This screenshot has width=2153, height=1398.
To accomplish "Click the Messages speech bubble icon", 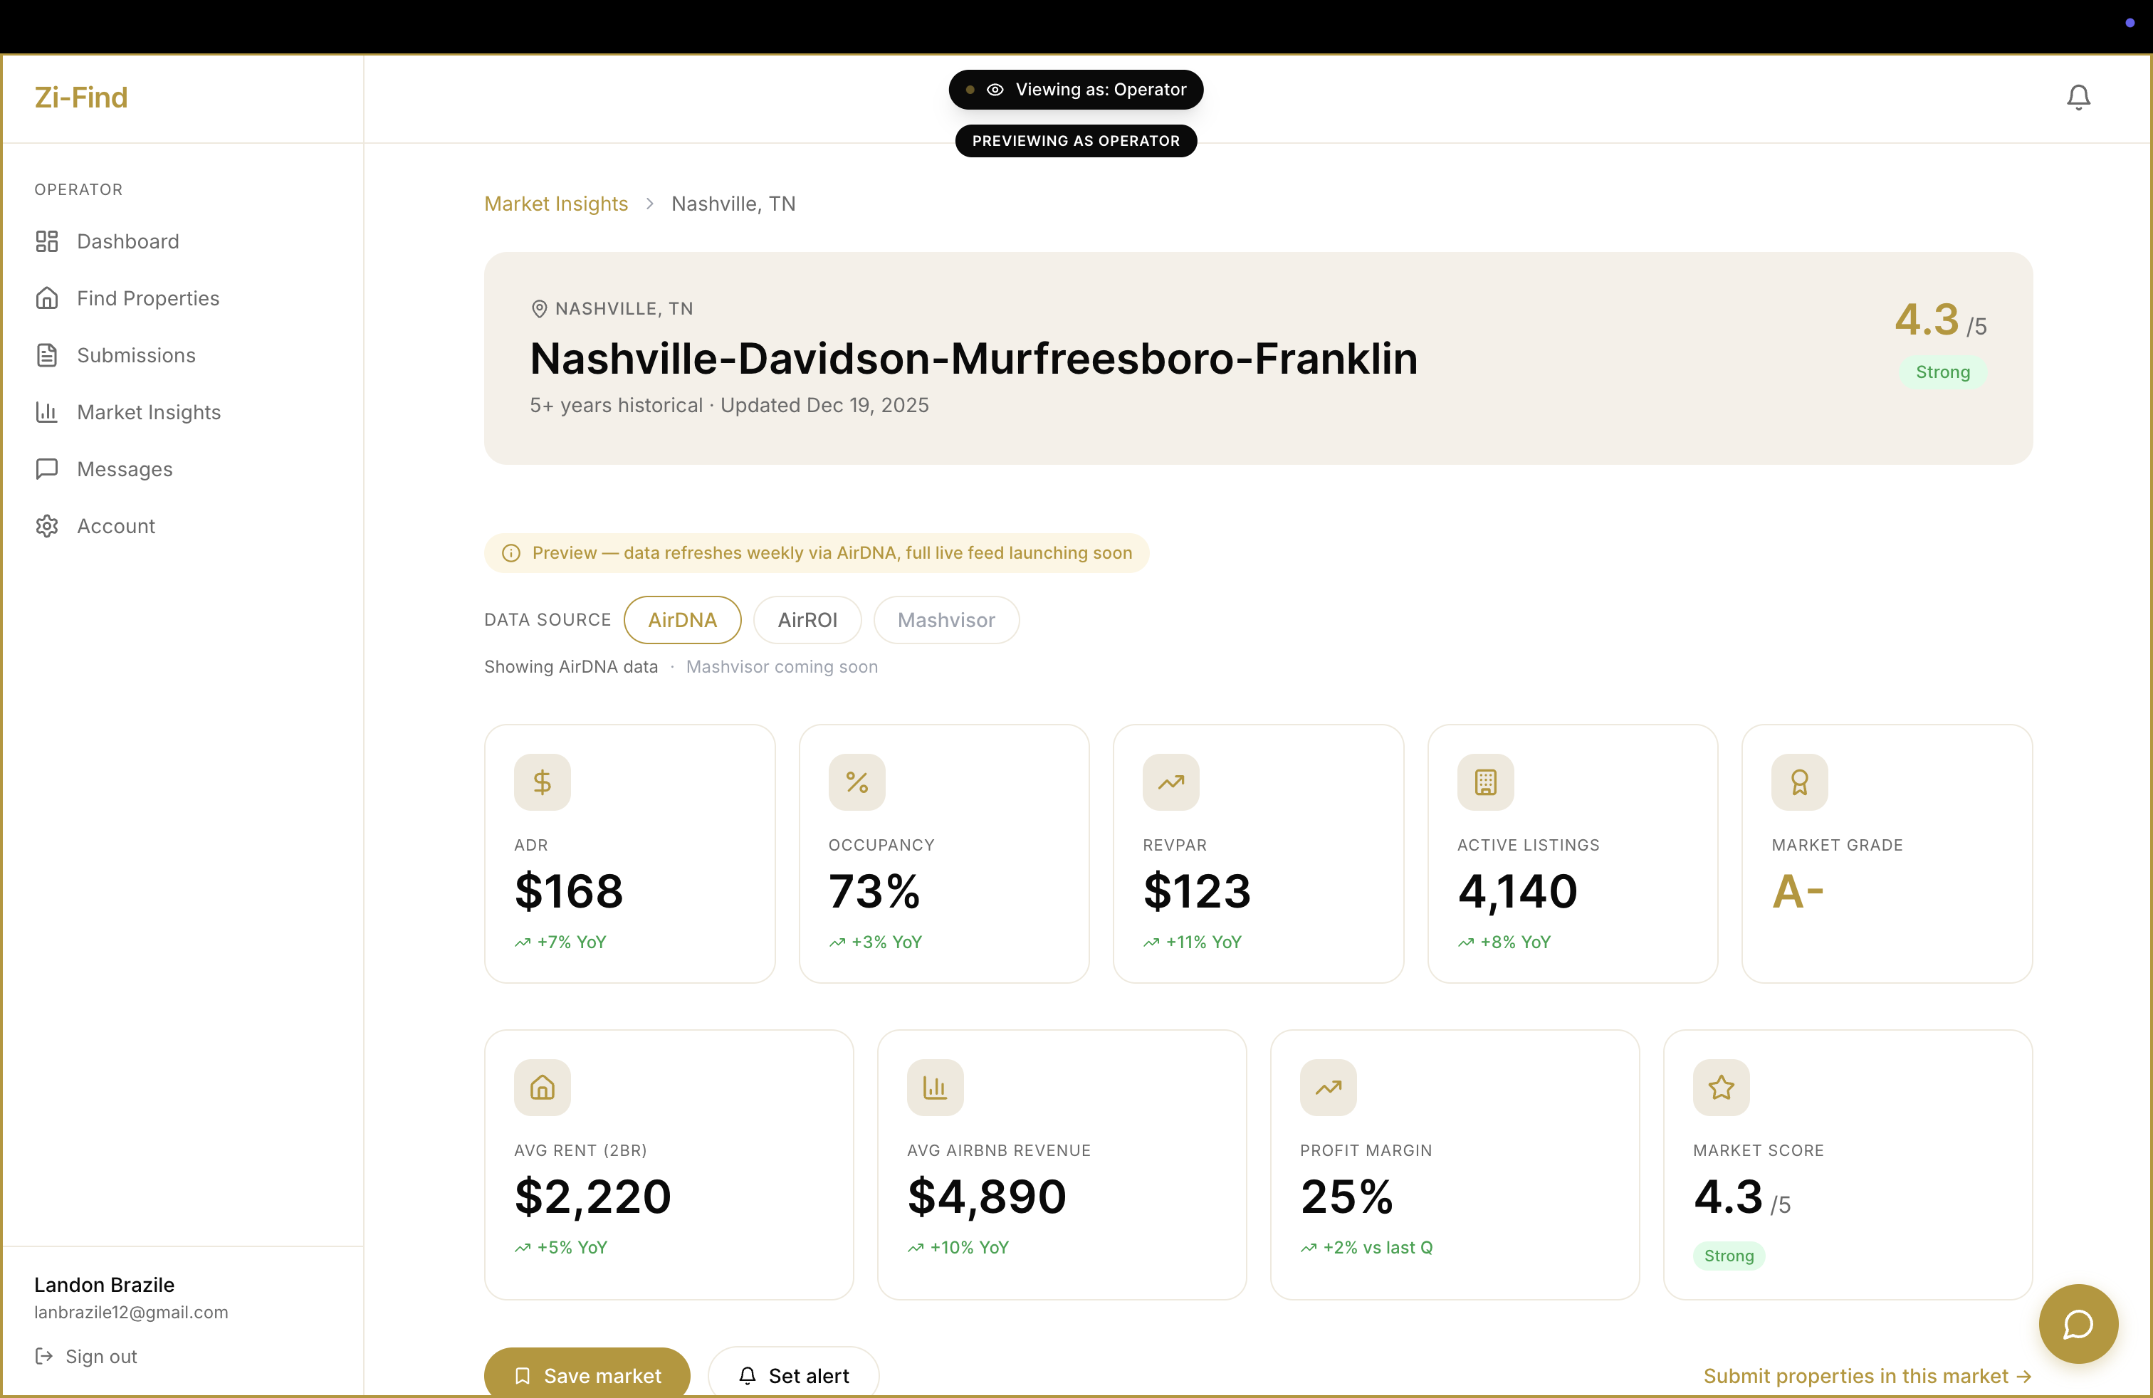I will [x=47, y=469].
